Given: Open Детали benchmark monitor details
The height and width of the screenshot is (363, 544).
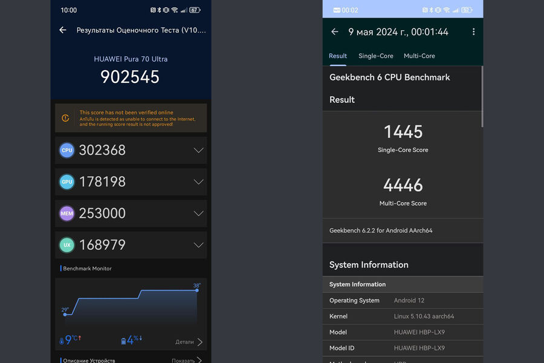Looking at the screenshot, I should click(x=189, y=342).
